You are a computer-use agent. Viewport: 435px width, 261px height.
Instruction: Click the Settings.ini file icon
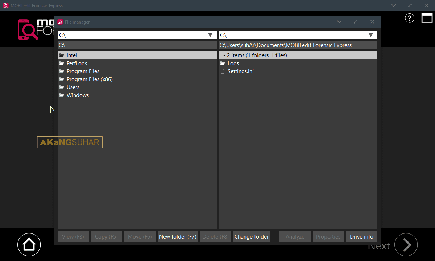(223, 71)
